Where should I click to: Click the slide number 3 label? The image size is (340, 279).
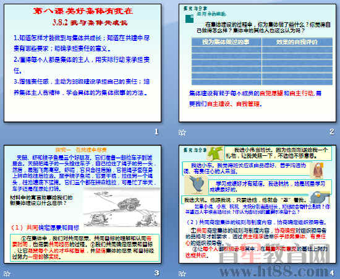[156, 273]
